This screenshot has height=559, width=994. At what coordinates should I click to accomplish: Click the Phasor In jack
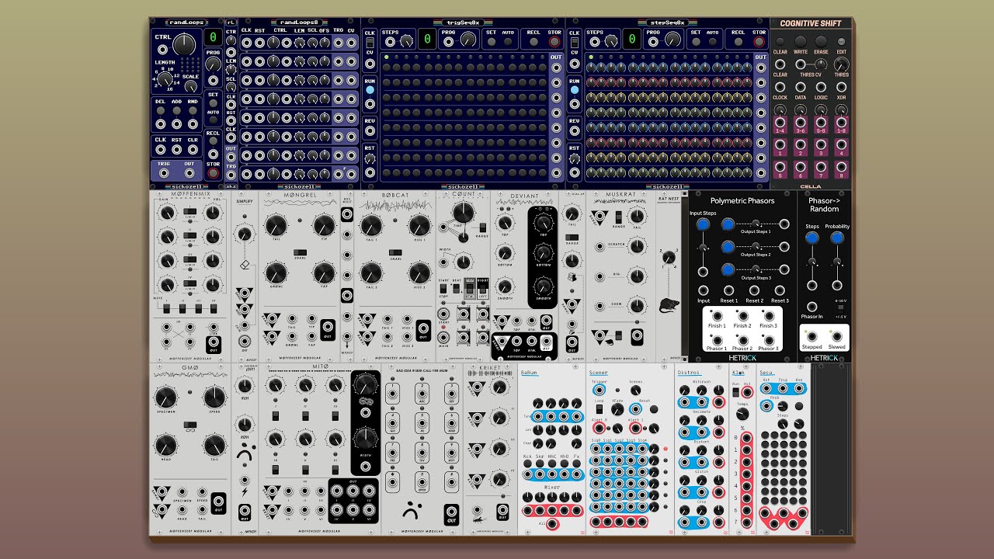pos(812,307)
